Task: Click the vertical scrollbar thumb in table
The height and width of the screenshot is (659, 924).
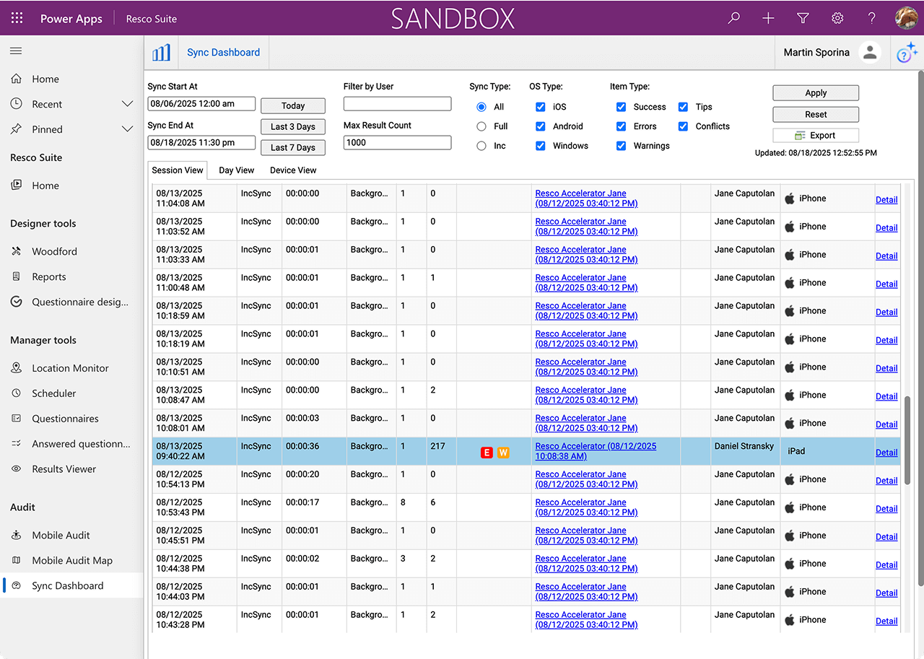Action: click(x=907, y=439)
